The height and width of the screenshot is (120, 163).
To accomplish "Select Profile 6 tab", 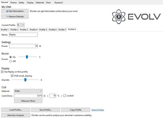I will [53, 29].
